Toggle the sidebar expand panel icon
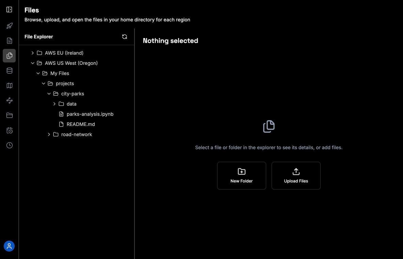This screenshot has width=403, height=259. click(x=9, y=10)
